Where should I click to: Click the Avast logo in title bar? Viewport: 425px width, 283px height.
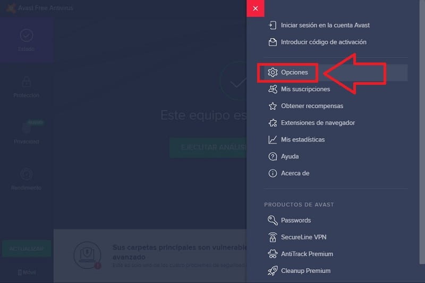coord(11,8)
